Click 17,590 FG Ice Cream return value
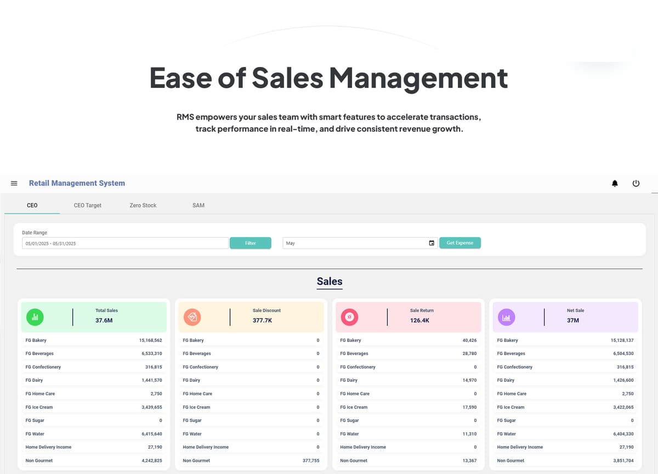658x474 pixels. (x=470, y=407)
